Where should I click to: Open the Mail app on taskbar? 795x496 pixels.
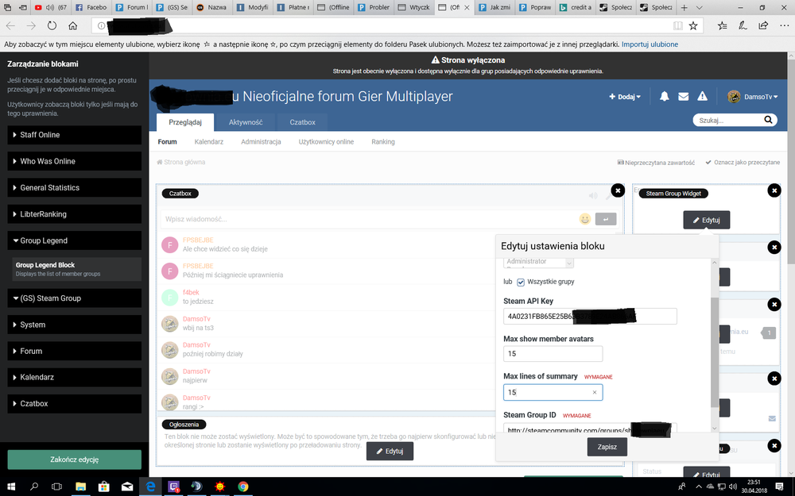(127, 486)
